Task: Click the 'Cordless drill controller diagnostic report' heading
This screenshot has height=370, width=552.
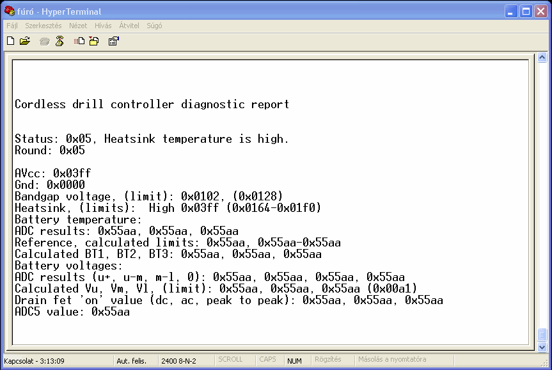Action: (152, 104)
